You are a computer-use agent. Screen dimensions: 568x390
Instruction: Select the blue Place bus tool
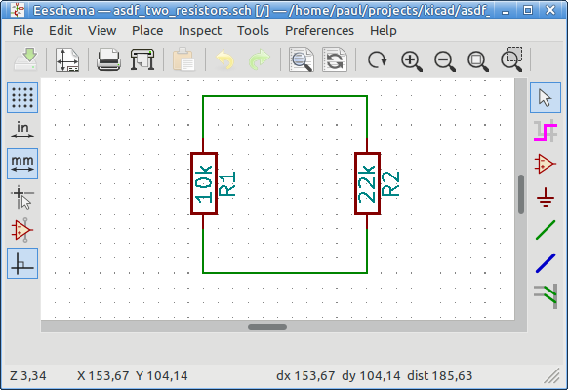click(x=546, y=263)
